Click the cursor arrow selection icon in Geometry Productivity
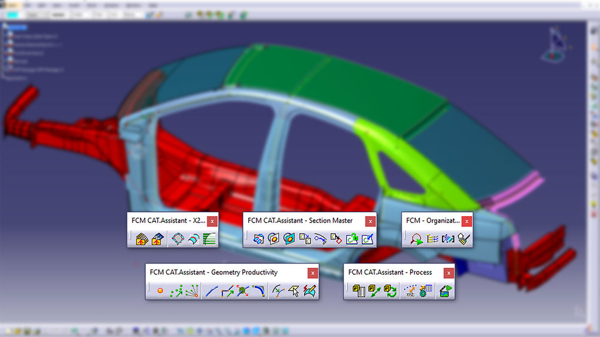This screenshot has height=337, width=600. [x=294, y=291]
